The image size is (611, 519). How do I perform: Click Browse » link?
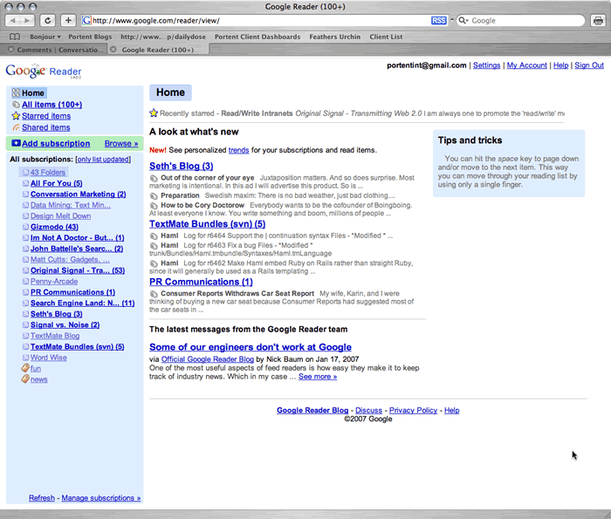tap(121, 143)
